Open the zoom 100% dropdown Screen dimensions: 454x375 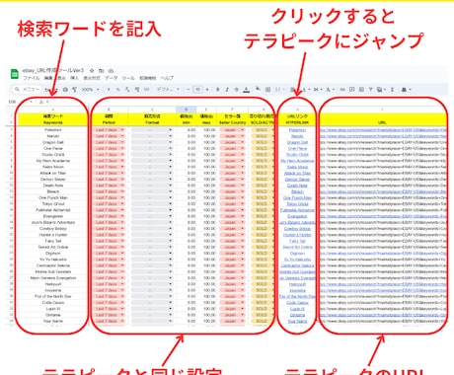[x=90, y=90]
